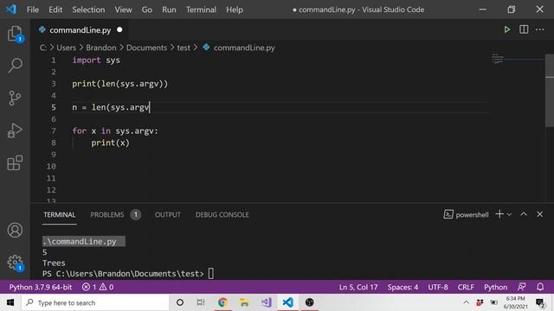Click the Documents breadcrumb segment

(146, 48)
